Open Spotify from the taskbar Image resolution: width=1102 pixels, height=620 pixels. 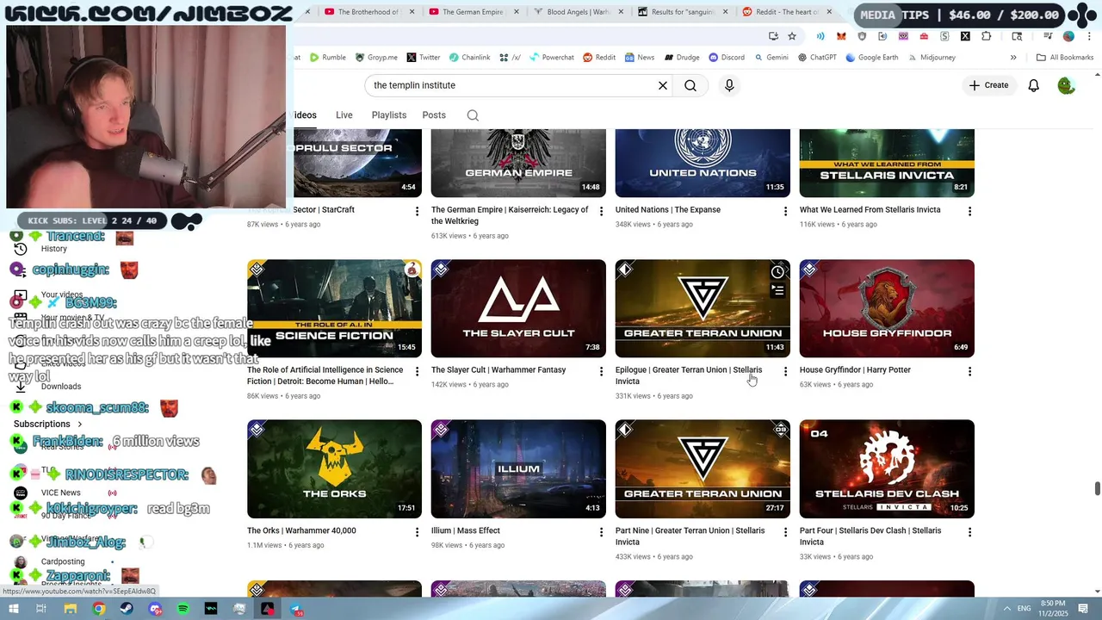tap(183, 609)
